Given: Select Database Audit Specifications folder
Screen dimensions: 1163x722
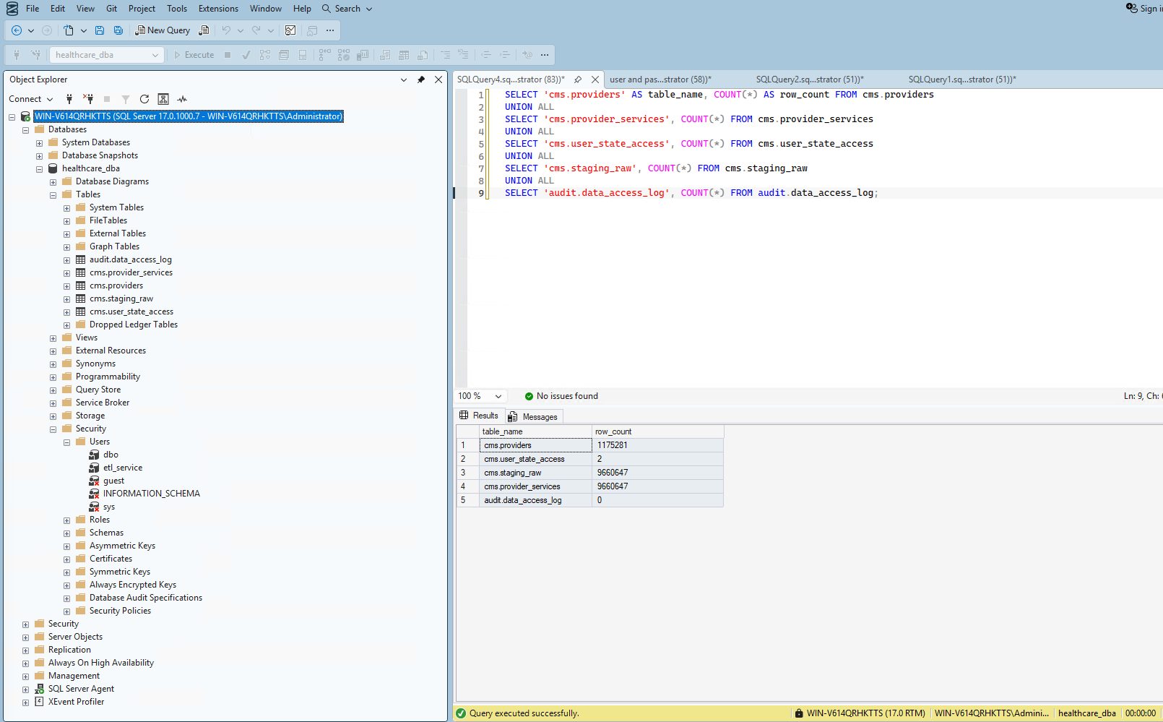Looking at the screenshot, I should [146, 598].
